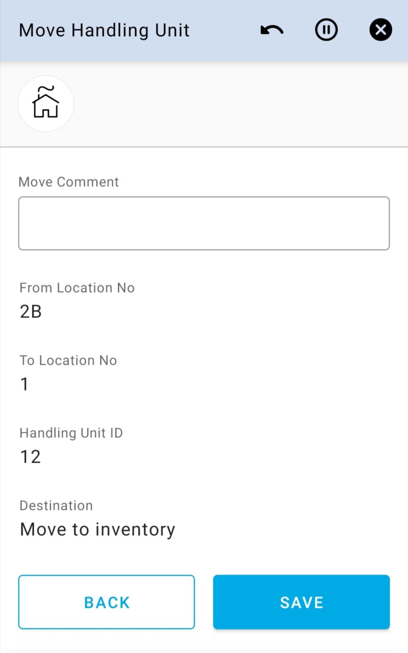Select the To Location value 1
Viewport: 408px width, 653px height.
coord(24,384)
